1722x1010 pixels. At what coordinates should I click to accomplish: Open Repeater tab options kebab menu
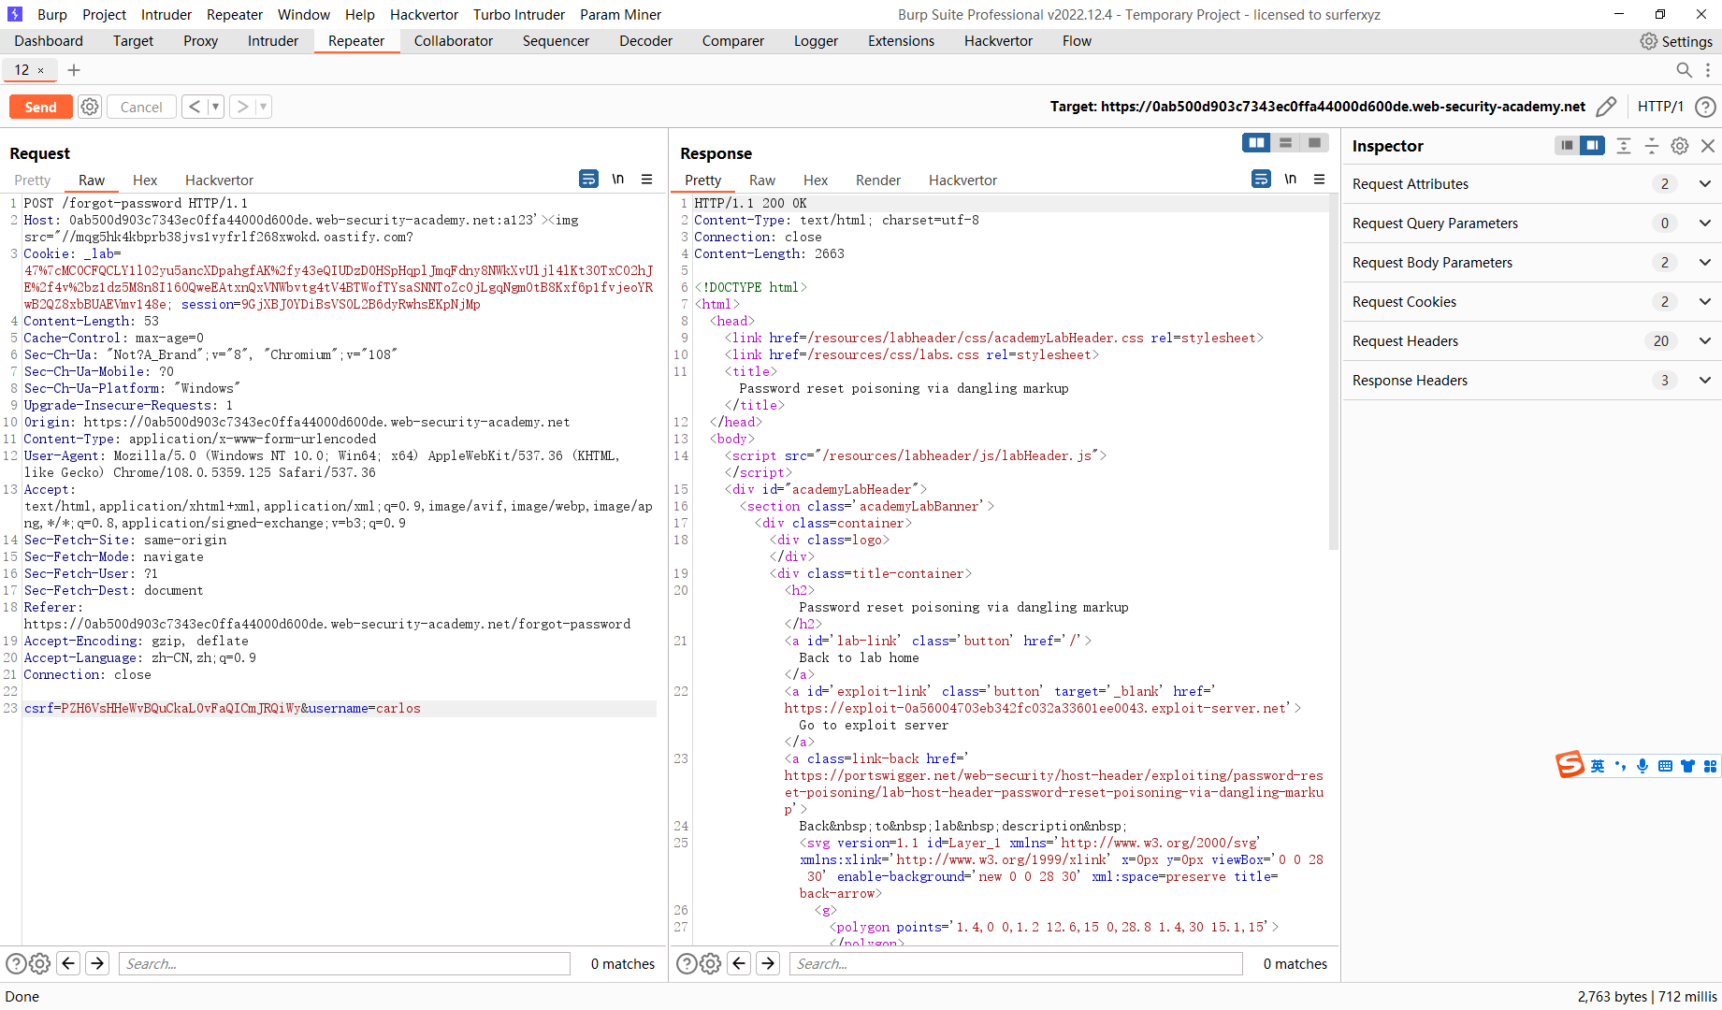1708,70
